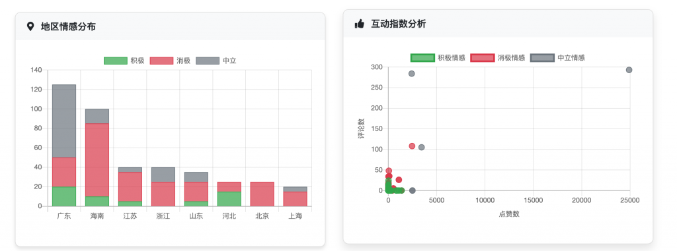
Task: Click the map pin icon beside 地区情感分布
Action: tap(30, 27)
